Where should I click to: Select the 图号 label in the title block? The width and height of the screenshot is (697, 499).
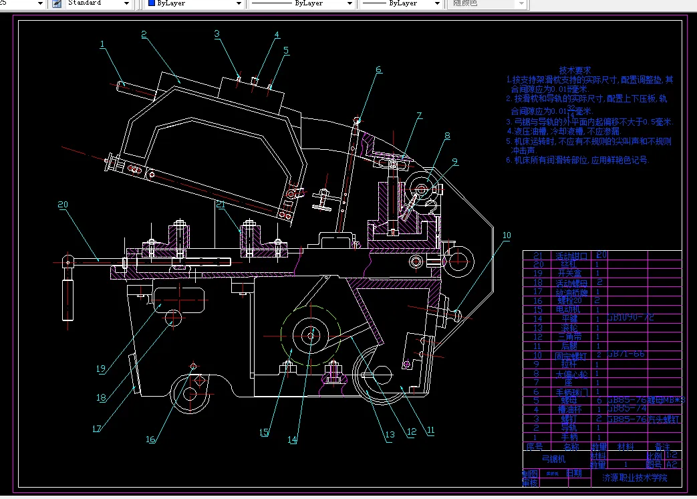[x=654, y=464]
